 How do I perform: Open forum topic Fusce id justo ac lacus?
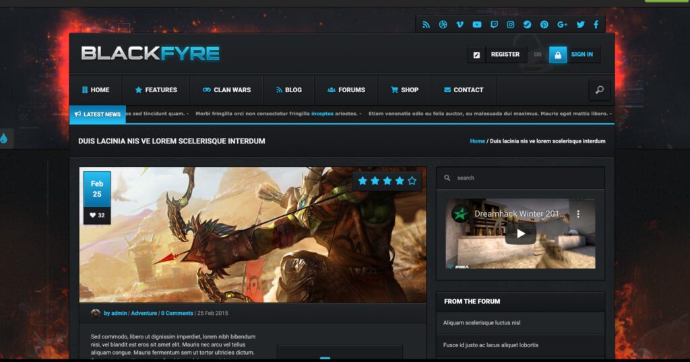(x=491, y=345)
